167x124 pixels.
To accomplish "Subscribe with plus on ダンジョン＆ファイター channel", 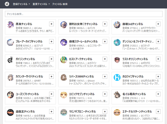I will click(x=158, y=42).
